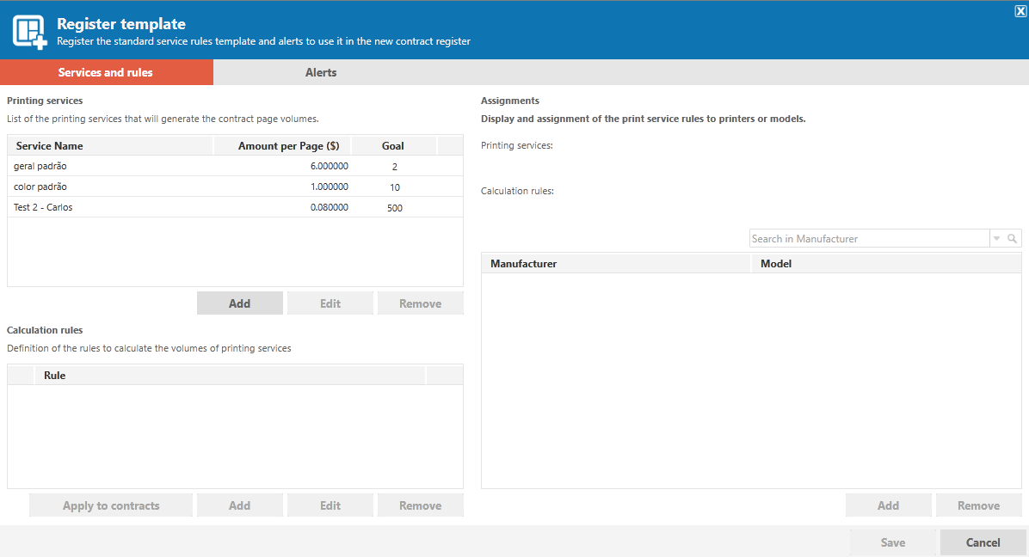The image size is (1029, 557).
Task: Click the Rule column header
Action: click(230, 375)
